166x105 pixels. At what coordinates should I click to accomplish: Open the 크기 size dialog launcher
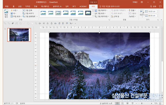tap(158, 20)
